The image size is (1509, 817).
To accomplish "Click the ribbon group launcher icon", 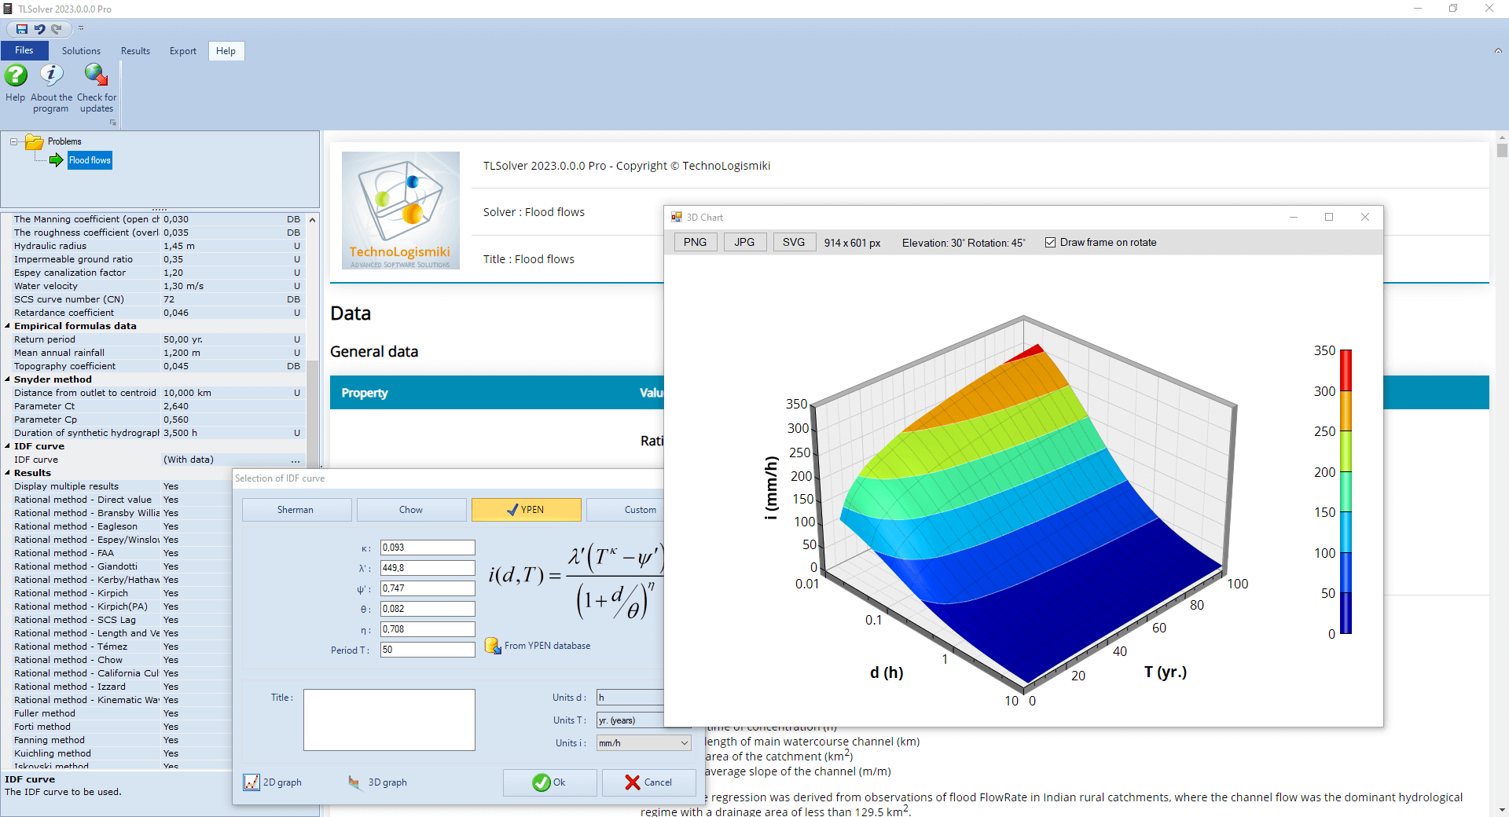I will [113, 123].
